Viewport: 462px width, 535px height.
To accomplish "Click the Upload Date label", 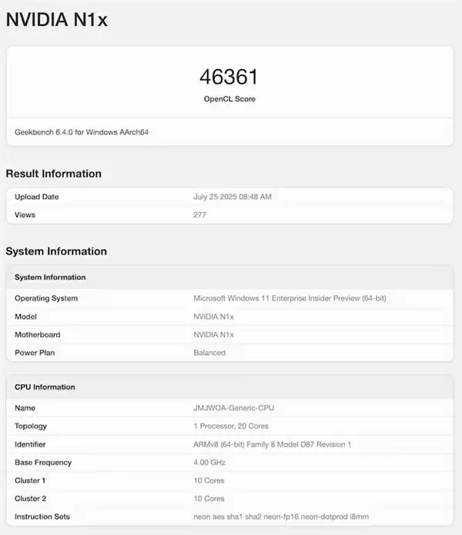I will 36,197.
